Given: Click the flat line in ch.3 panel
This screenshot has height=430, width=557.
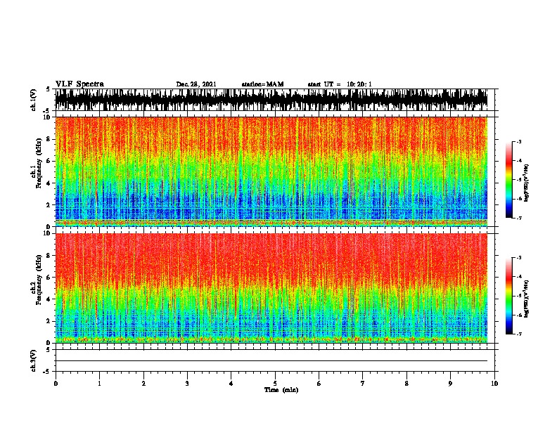Looking at the screenshot, I should [271, 361].
